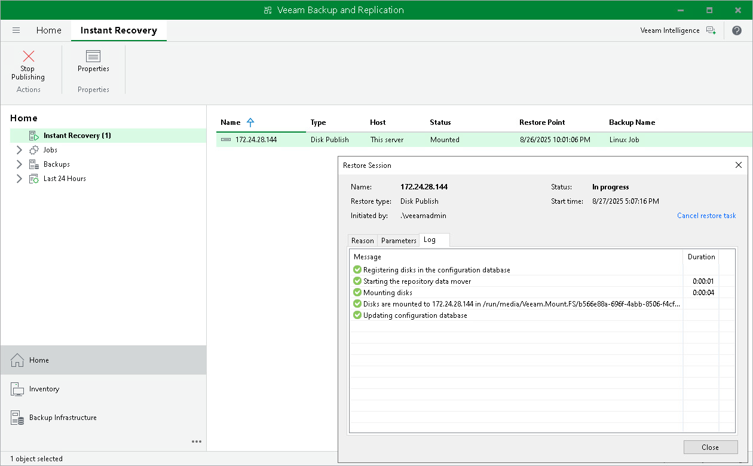Click the navigation pane overflow dots
Screen dimensions: 753x466
(x=197, y=442)
